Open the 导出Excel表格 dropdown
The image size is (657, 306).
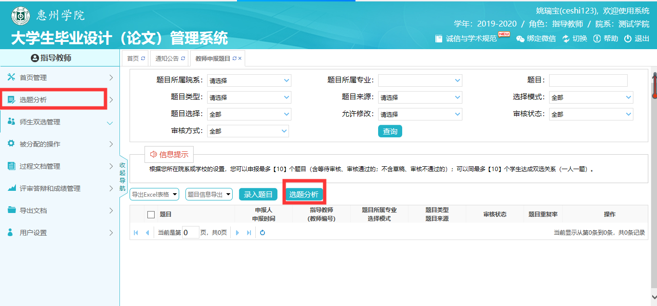(154, 194)
